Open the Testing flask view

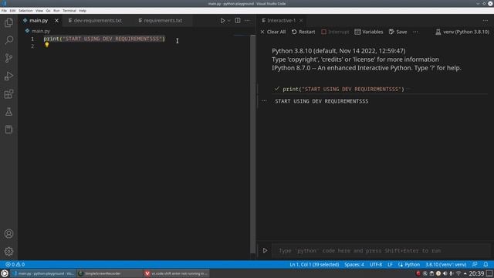(x=8, y=111)
